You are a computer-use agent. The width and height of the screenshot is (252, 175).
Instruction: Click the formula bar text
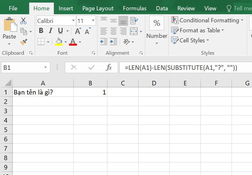point(181,68)
